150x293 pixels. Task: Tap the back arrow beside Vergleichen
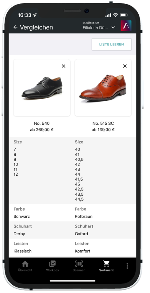point(15,27)
